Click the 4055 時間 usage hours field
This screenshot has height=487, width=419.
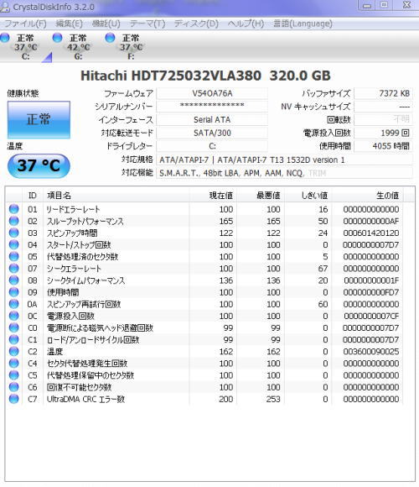[x=383, y=146]
